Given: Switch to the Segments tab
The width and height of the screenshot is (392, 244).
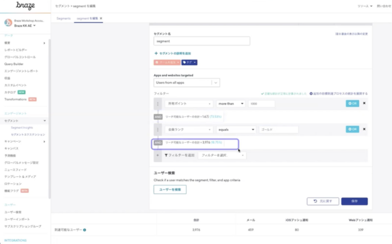Looking at the screenshot, I should tap(63, 19).
